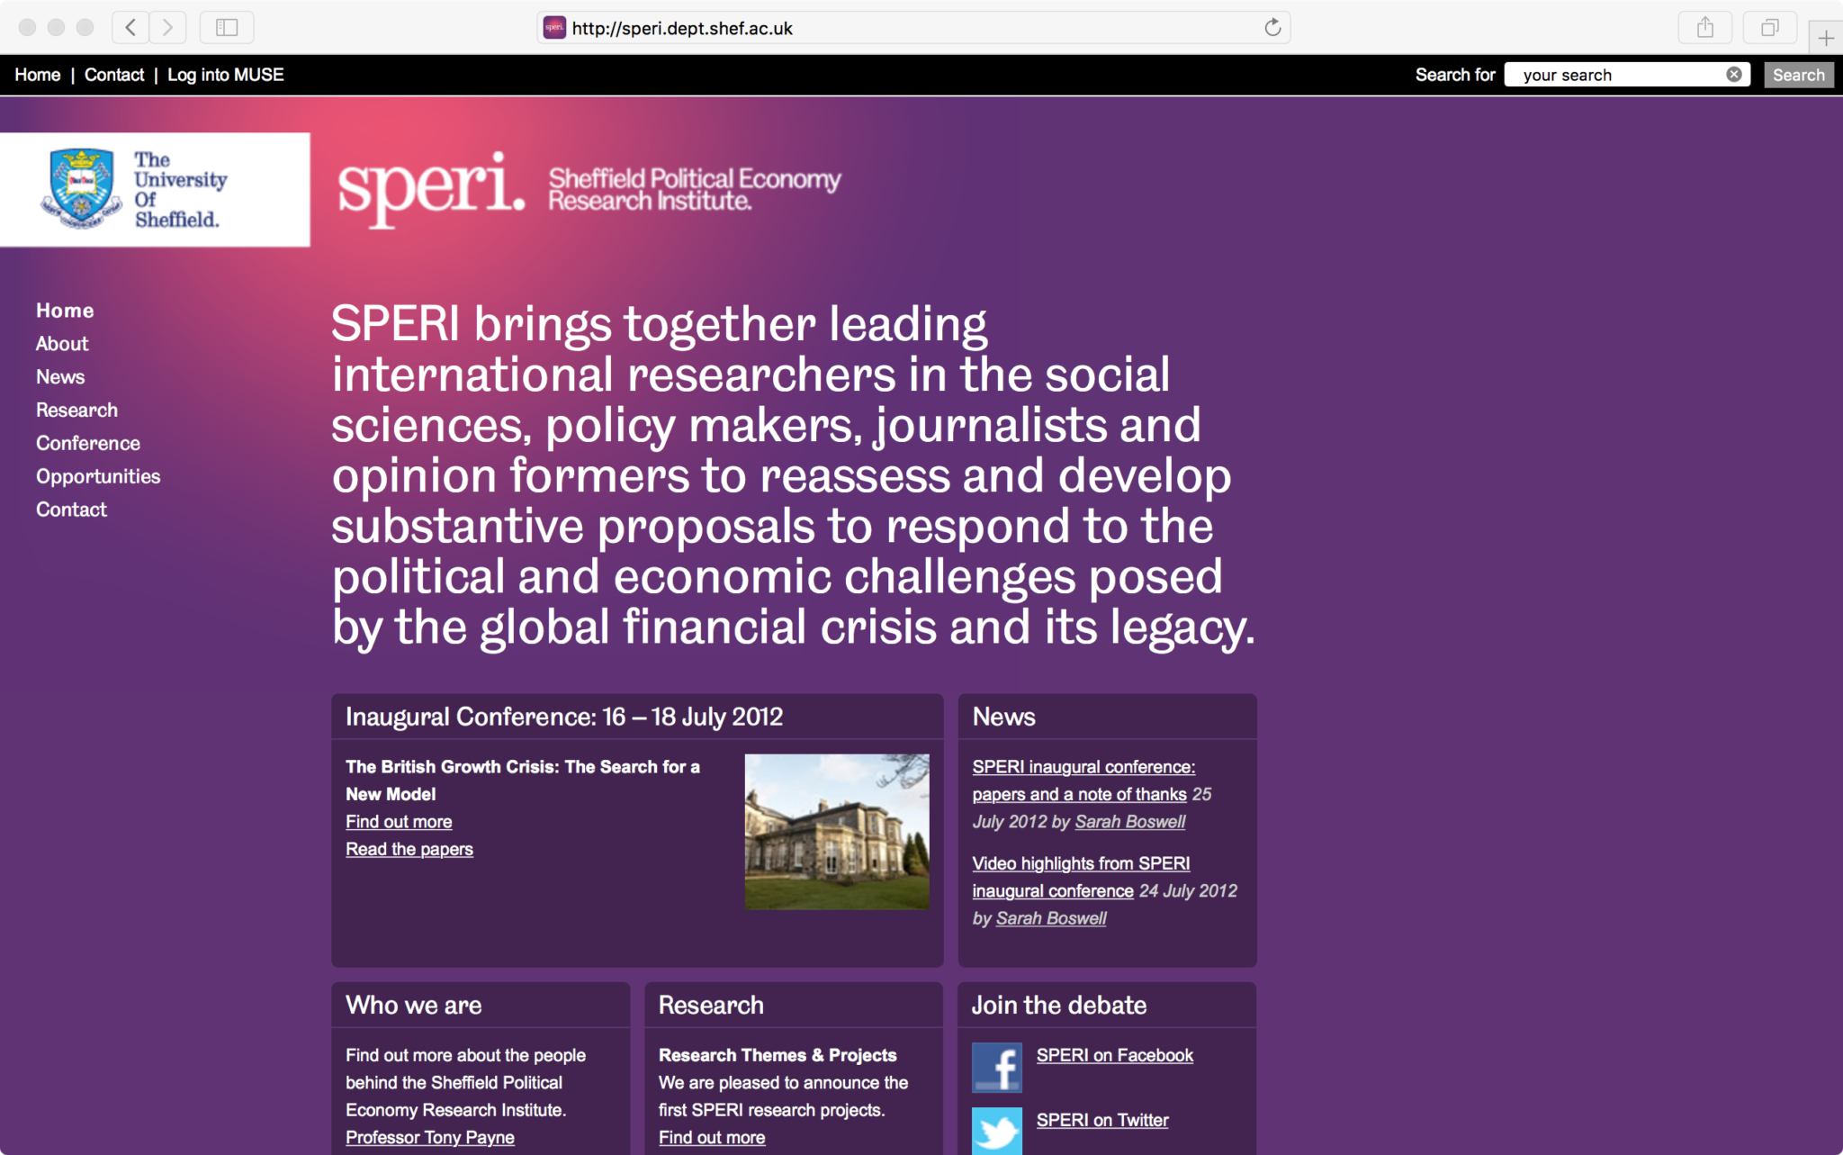
Task: Click the SPERI favicon in the address bar
Action: [554, 28]
